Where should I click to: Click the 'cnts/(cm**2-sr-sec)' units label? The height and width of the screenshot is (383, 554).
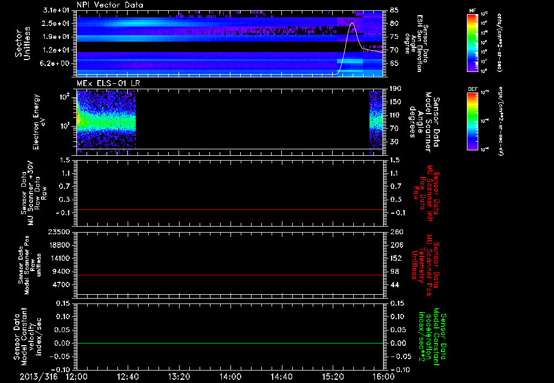pyautogui.click(x=499, y=43)
